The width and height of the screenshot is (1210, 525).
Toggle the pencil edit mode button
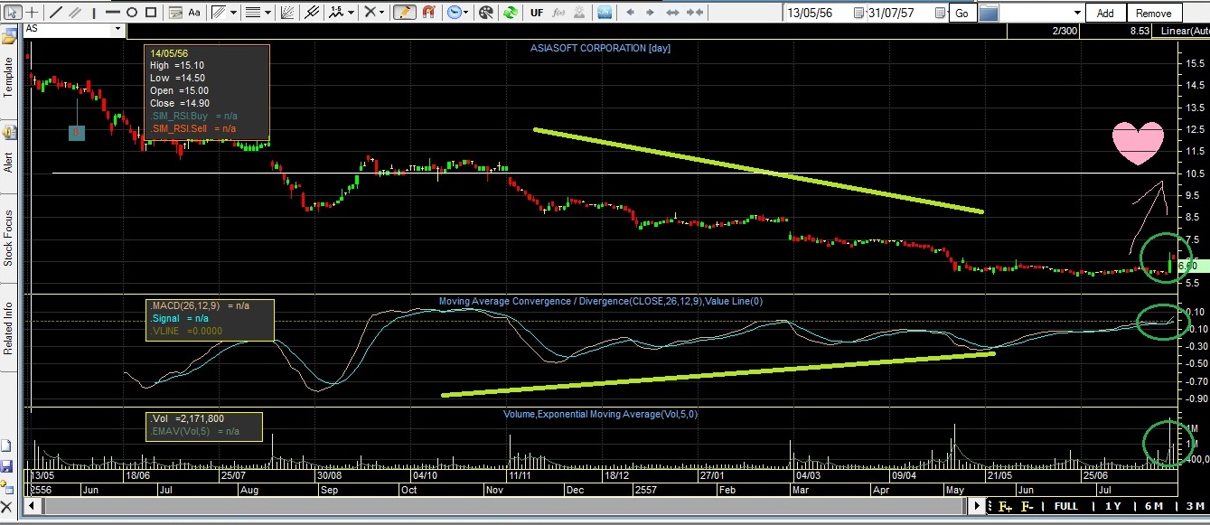(404, 13)
